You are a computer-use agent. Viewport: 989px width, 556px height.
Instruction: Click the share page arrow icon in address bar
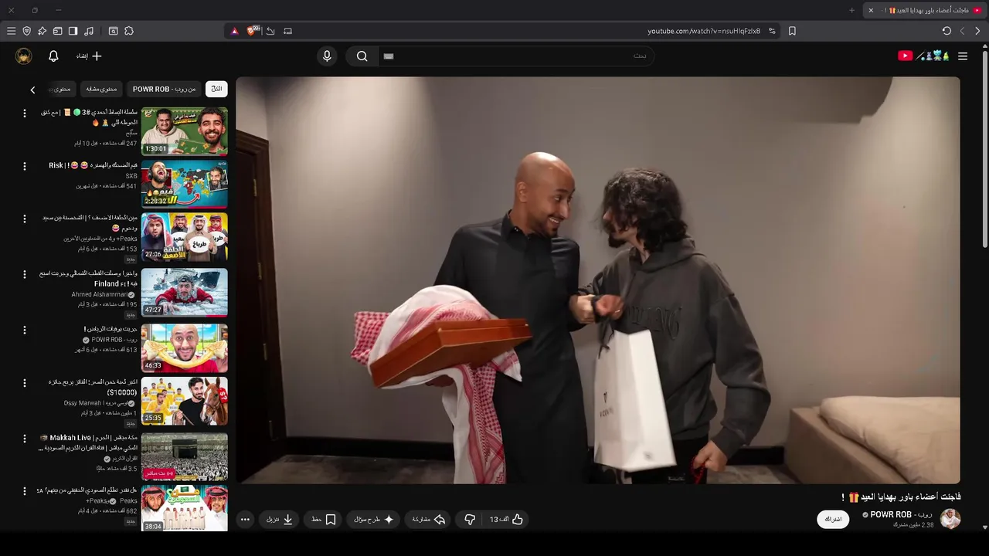[x=270, y=31]
